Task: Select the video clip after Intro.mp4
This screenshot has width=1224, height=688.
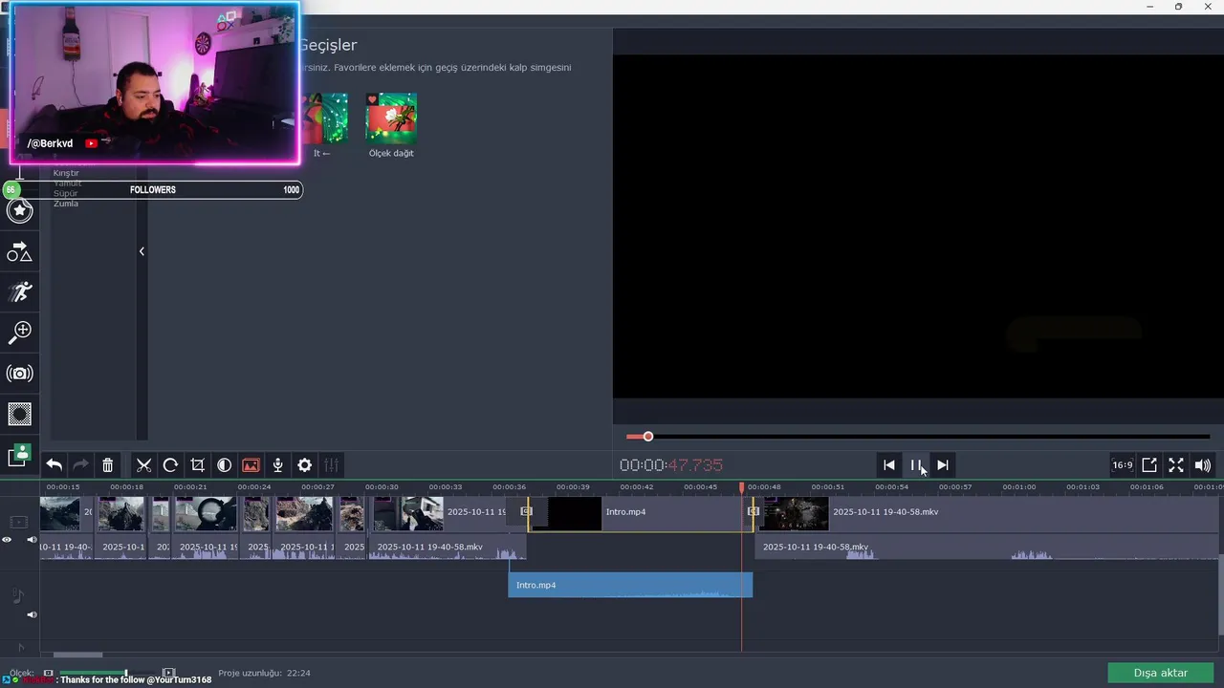Action: 989,512
